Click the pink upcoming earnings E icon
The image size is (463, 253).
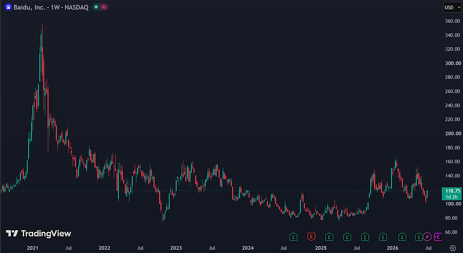tap(437, 236)
